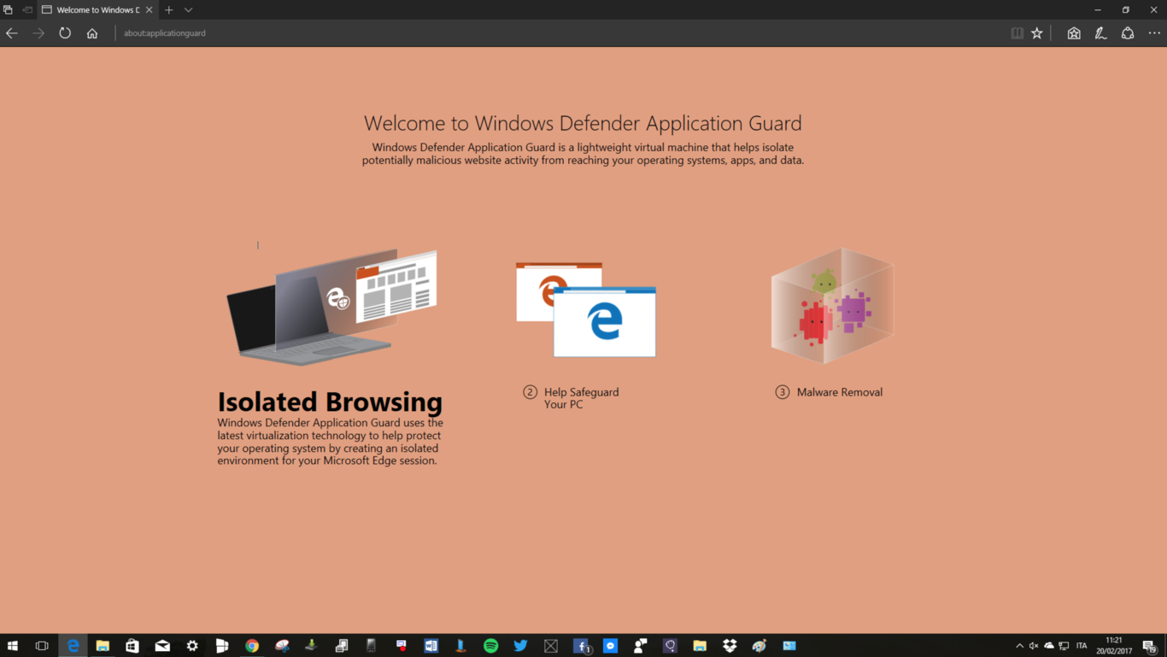Select step 3 Malware Removal
This screenshot has width=1167, height=657.
(x=829, y=392)
